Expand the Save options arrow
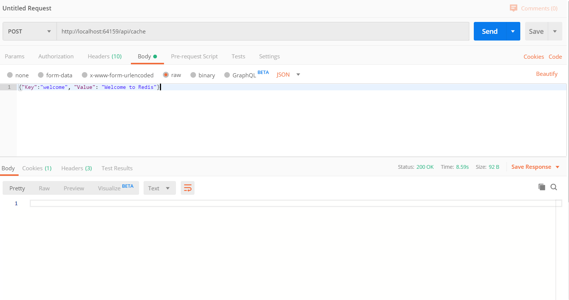 coord(555,31)
